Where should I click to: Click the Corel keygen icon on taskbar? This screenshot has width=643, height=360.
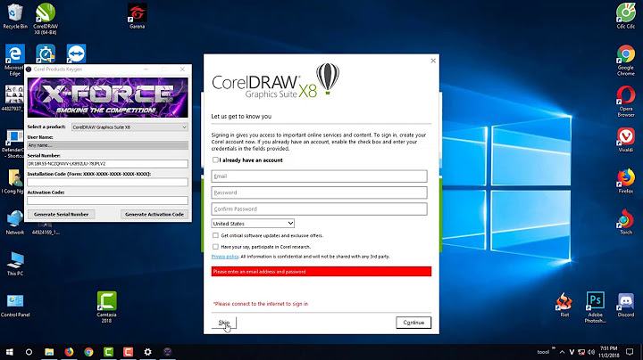[x=167, y=352]
